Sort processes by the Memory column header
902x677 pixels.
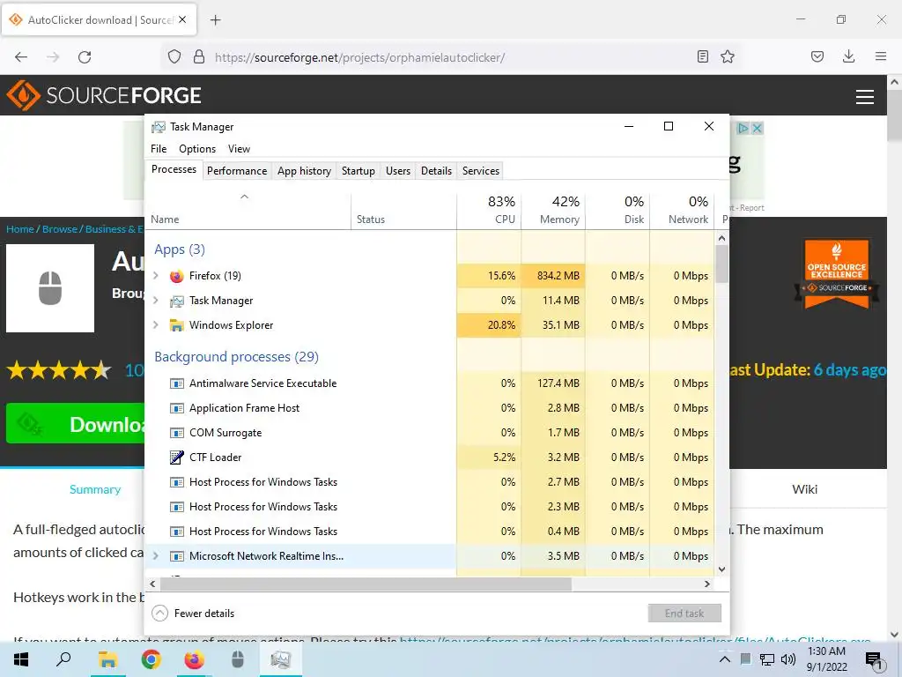(x=553, y=211)
